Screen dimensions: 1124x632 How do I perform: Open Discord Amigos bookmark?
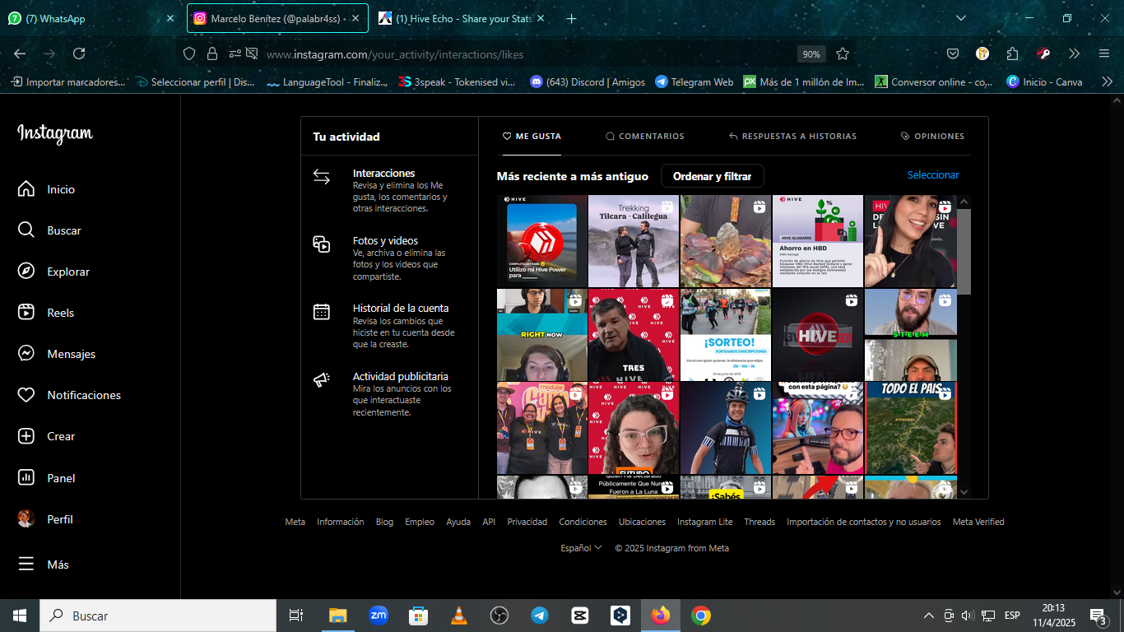click(x=588, y=81)
